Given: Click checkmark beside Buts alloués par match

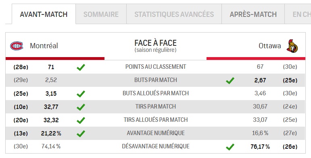Looking at the screenshot, I should (x=81, y=94).
